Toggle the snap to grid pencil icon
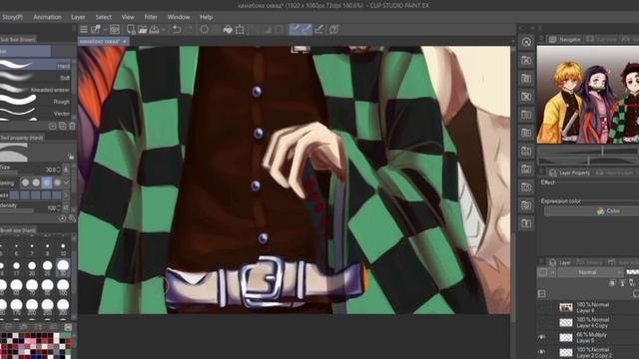 319,29
